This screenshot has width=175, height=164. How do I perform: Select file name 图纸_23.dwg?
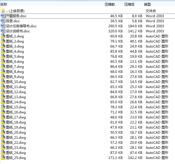tap(16, 148)
